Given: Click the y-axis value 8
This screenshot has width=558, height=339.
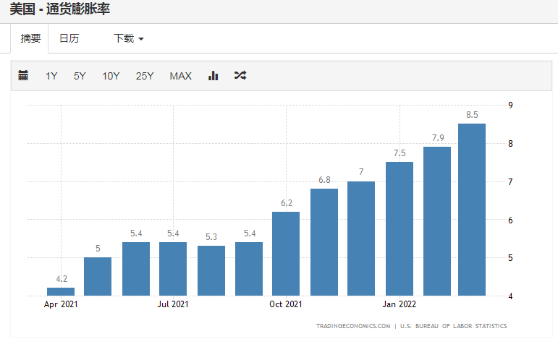Looking at the screenshot, I should [511, 144].
